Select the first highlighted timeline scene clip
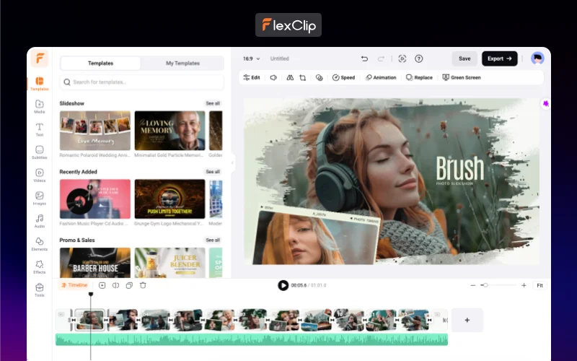Screen dimensions: 577x361 pyautogui.click(x=89, y=320)
